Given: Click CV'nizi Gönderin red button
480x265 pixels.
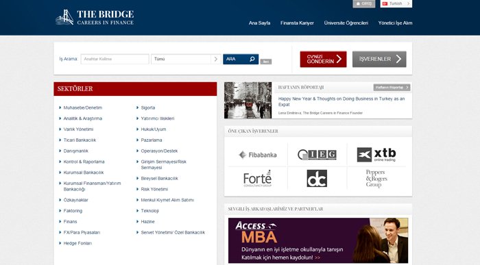Looking at the screenshot, I should (x=323, y=59).
